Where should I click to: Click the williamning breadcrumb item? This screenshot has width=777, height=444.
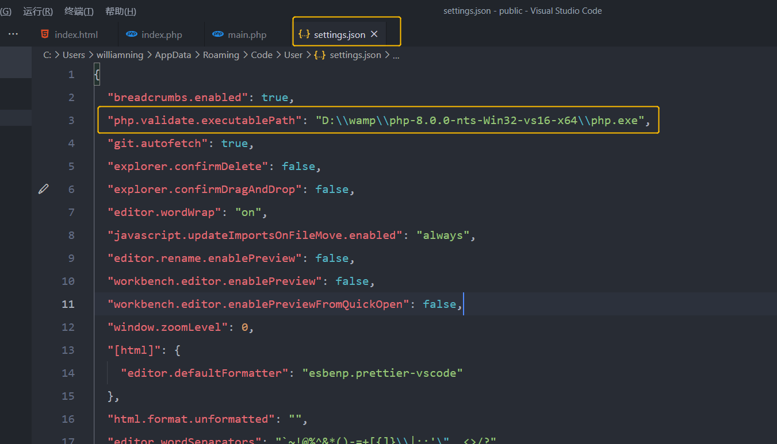(120, 55)
